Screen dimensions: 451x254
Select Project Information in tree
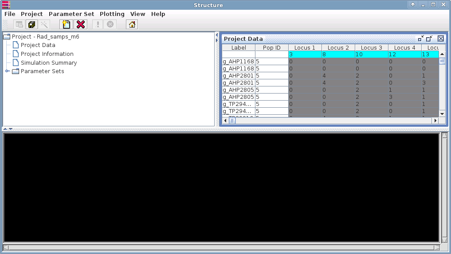point(47,54)
